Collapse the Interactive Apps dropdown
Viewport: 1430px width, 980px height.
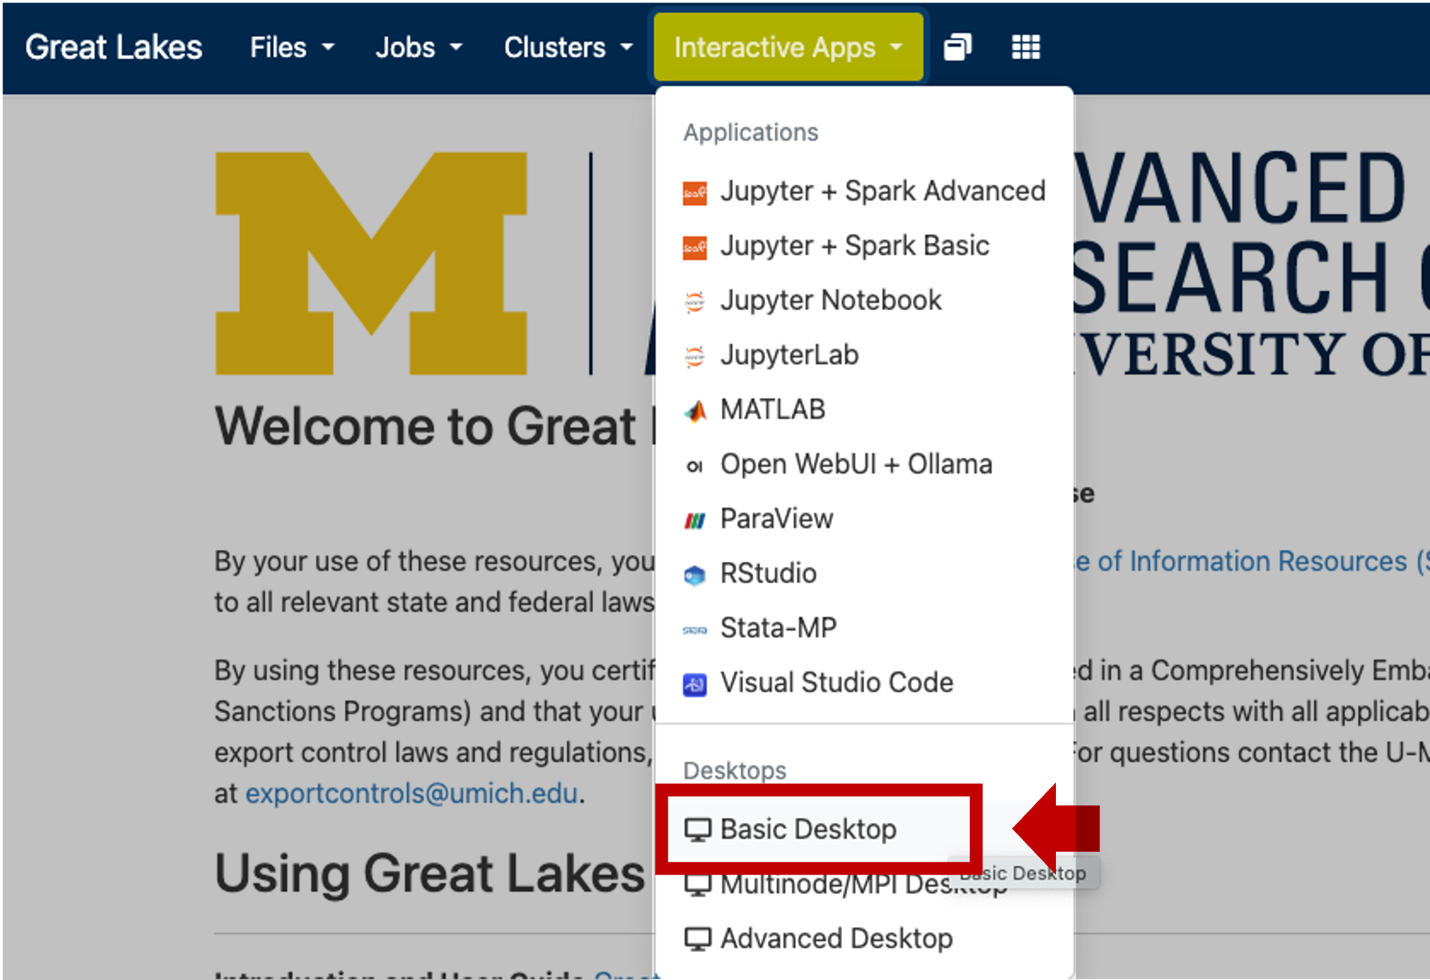coord(787,47)
